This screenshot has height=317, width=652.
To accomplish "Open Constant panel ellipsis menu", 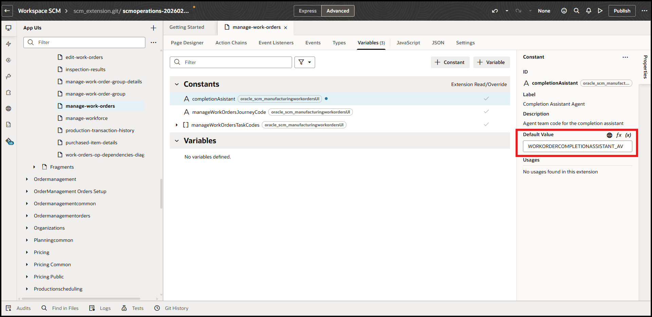I will [625, 57].
